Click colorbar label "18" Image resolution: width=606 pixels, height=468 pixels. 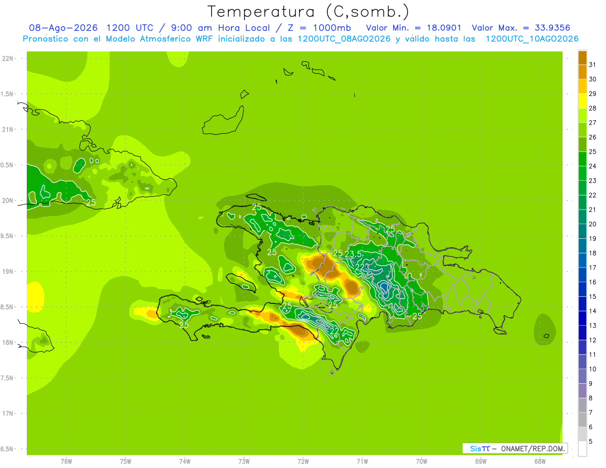[x=592, y=253]
